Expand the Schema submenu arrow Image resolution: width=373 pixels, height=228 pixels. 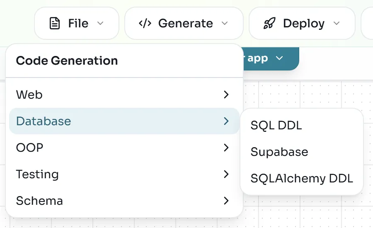click(x=226, y=201)
